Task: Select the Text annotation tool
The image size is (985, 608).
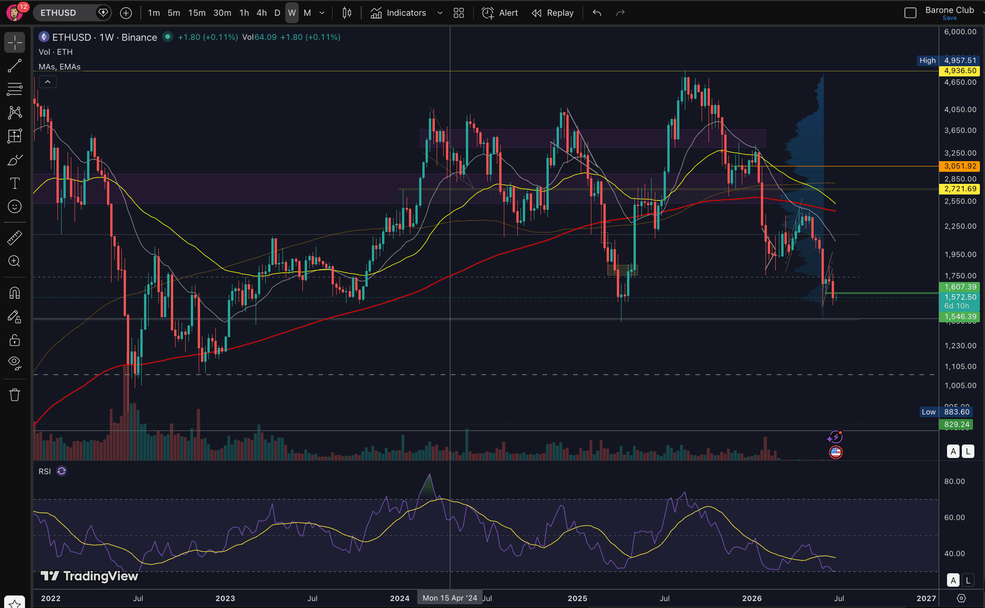Action: pyautogui.click(x=15, y=183)
